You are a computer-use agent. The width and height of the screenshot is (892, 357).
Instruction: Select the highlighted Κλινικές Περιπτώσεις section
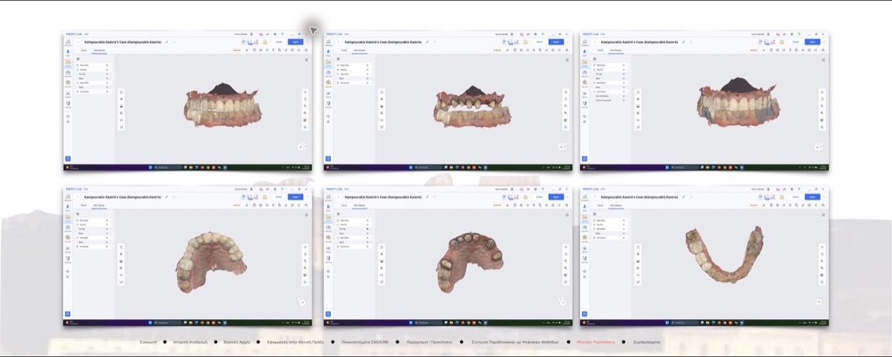595,342
